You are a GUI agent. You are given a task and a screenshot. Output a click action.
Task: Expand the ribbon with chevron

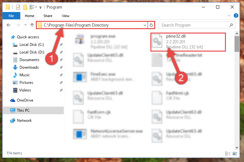pos(229,16)
